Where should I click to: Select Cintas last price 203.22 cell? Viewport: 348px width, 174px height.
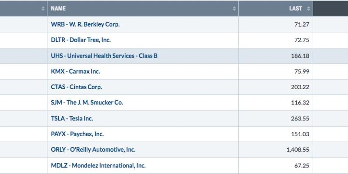click(x=276, y=87)
